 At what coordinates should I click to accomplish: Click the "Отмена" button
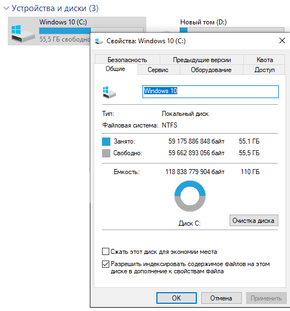(221, 298)
